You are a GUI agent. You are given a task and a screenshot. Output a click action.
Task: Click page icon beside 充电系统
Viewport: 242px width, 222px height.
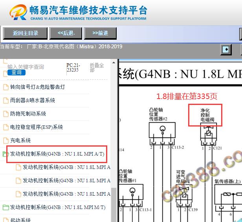tap(6, 141)
